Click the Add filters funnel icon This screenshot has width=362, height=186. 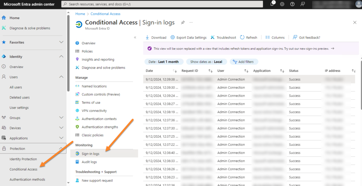pos(235,62)
